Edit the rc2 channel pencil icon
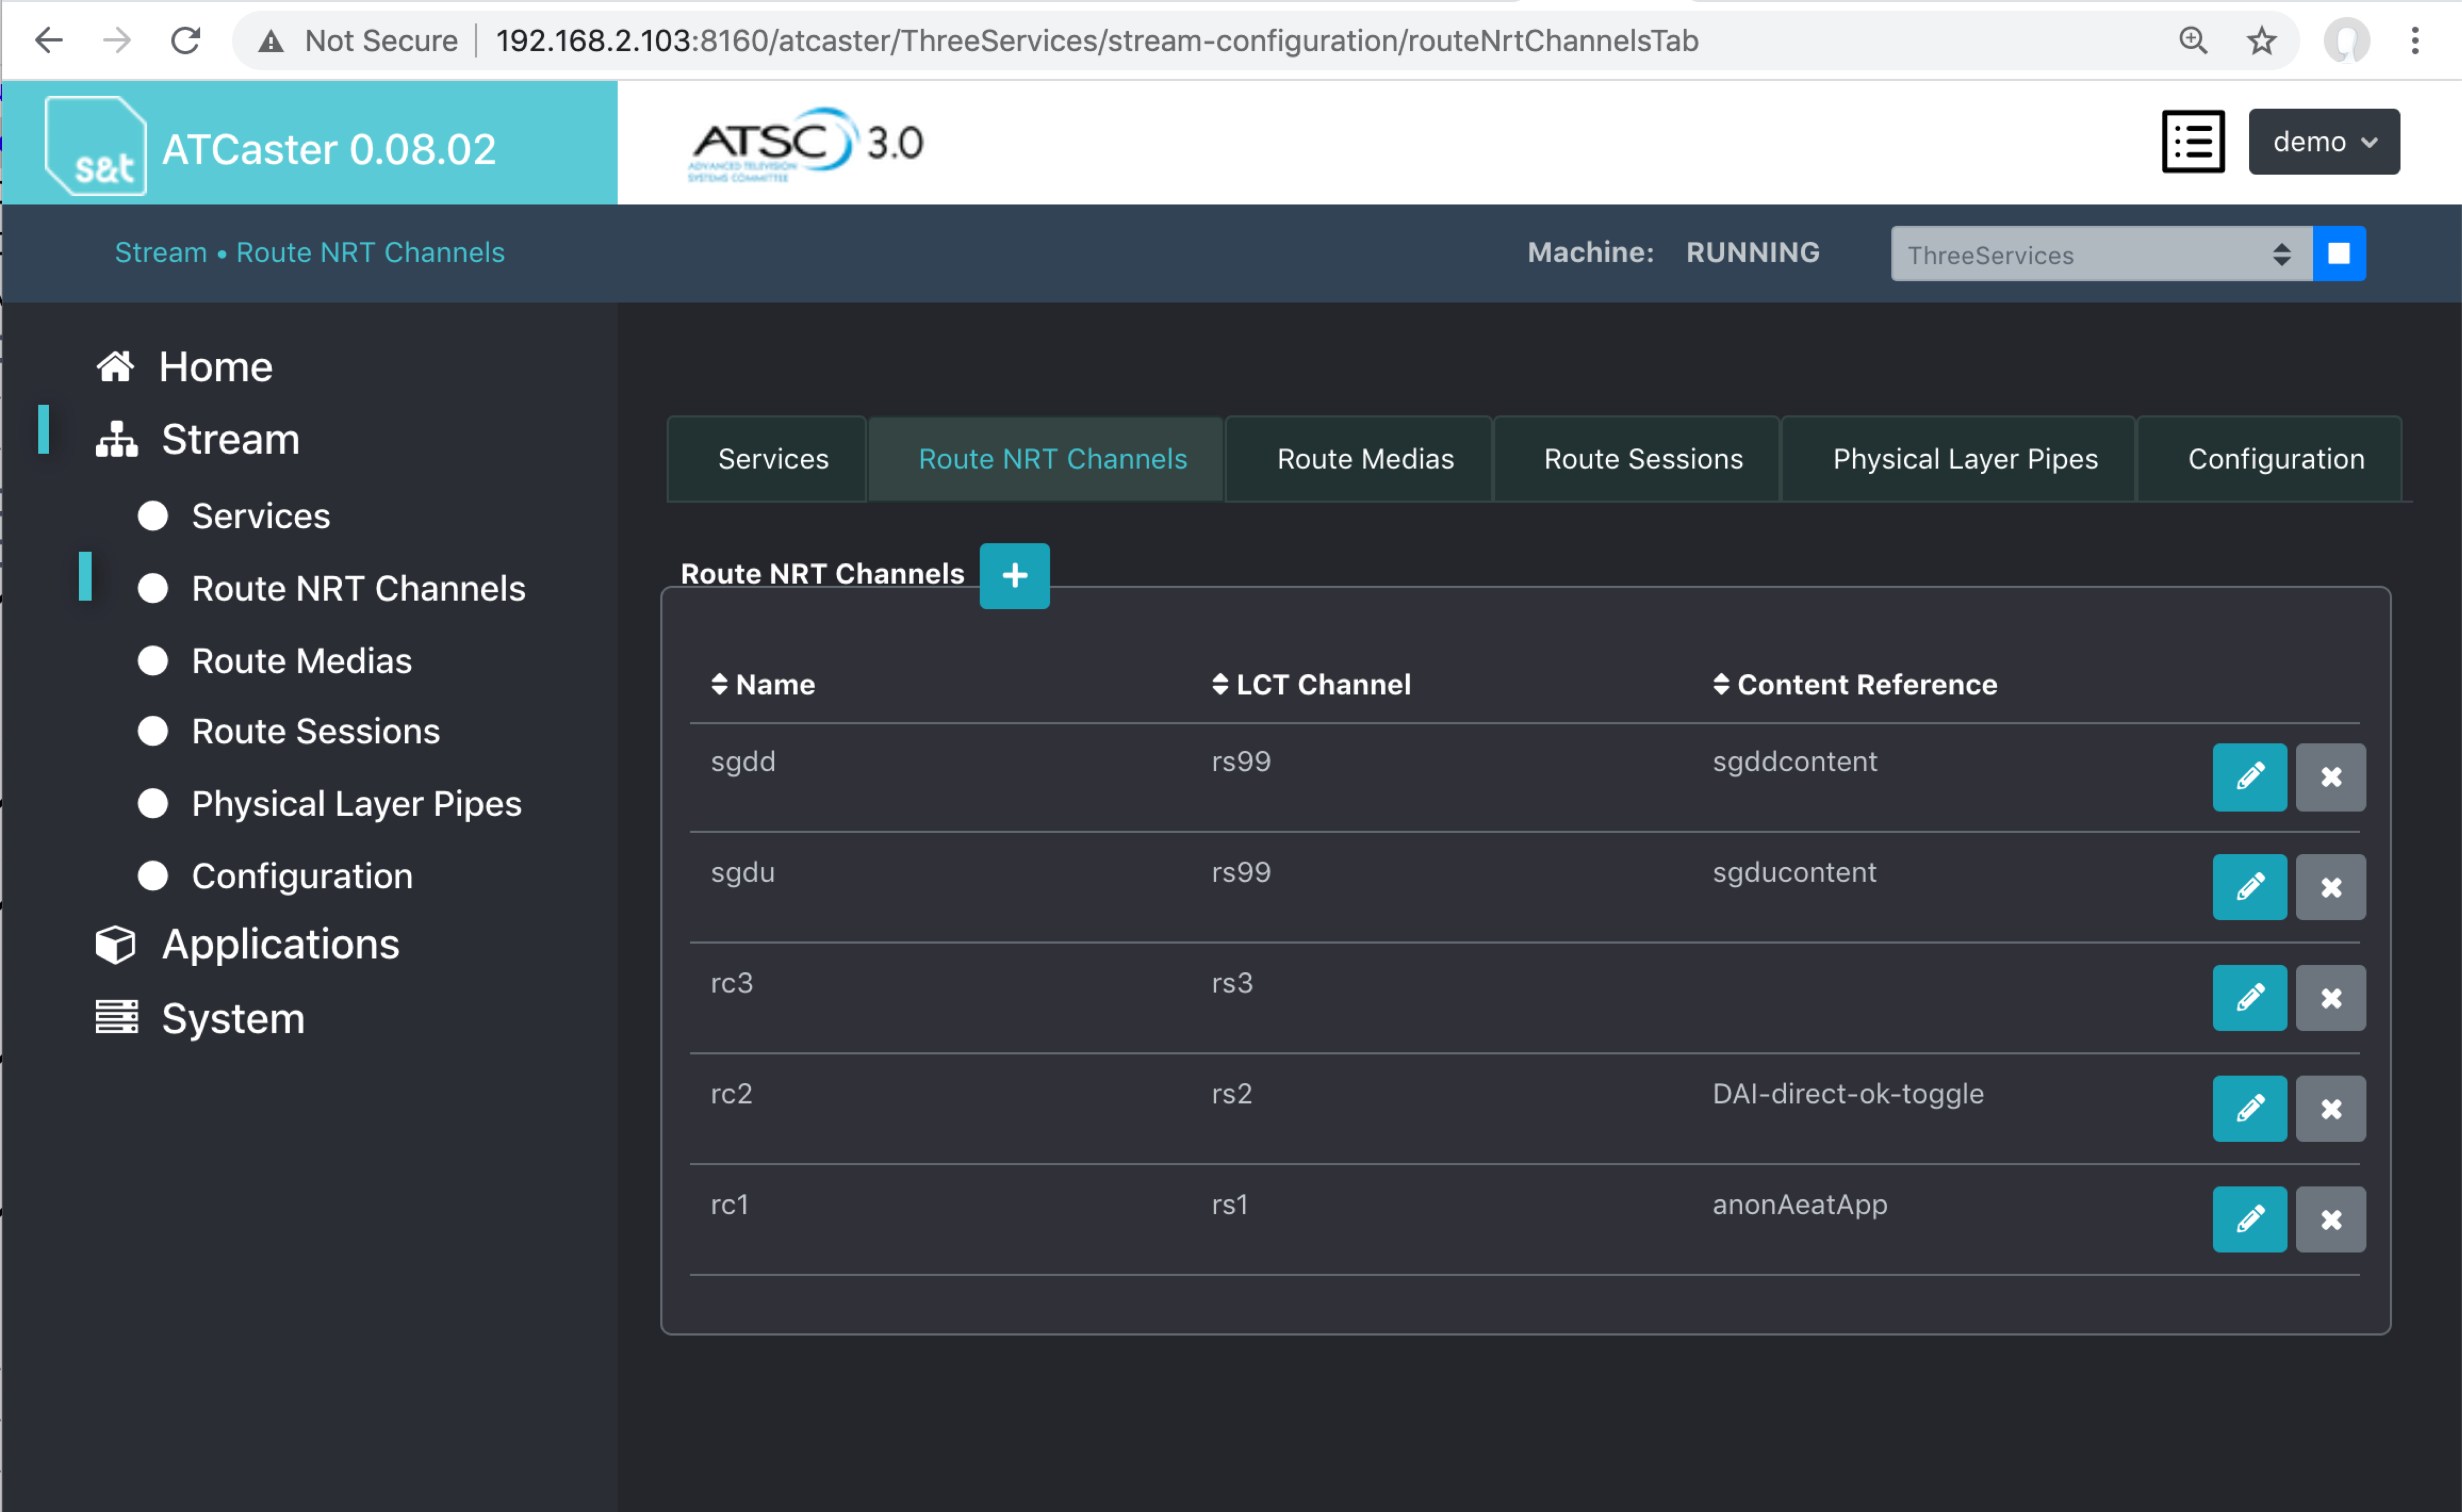The height and width of the screenshot is (1512, 2462). tap(2249, 1108)
